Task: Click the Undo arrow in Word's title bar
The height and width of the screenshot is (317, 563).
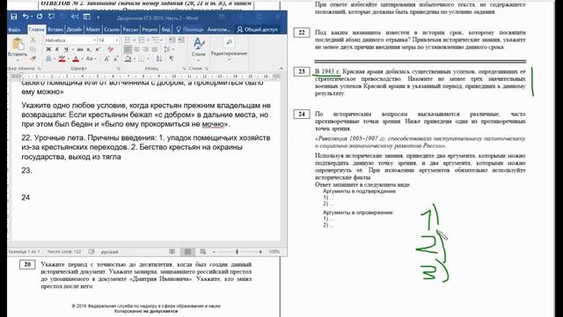Action: [x=26, y=17]
